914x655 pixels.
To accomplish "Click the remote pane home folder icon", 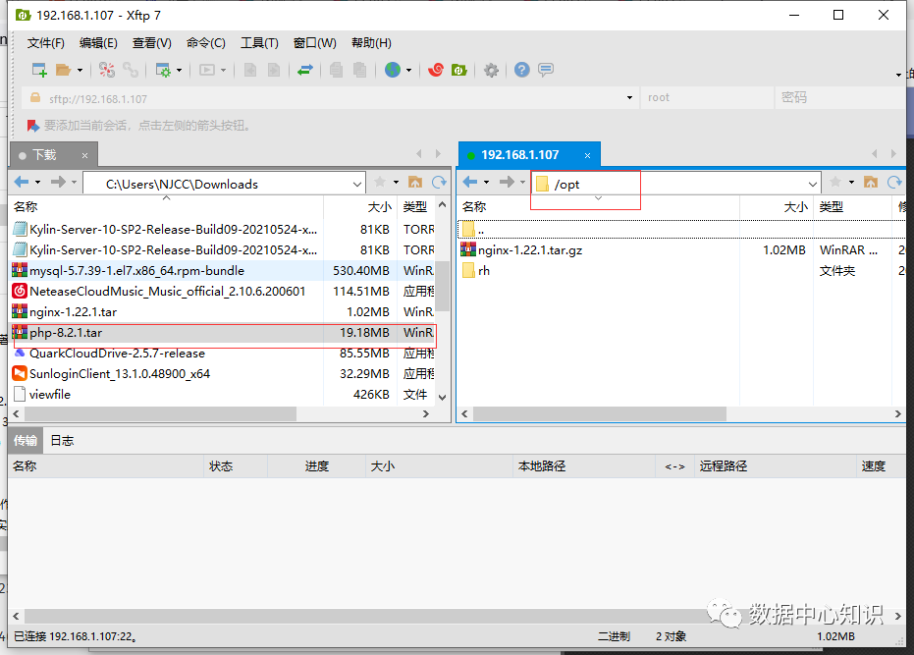I will coord(871,182).
